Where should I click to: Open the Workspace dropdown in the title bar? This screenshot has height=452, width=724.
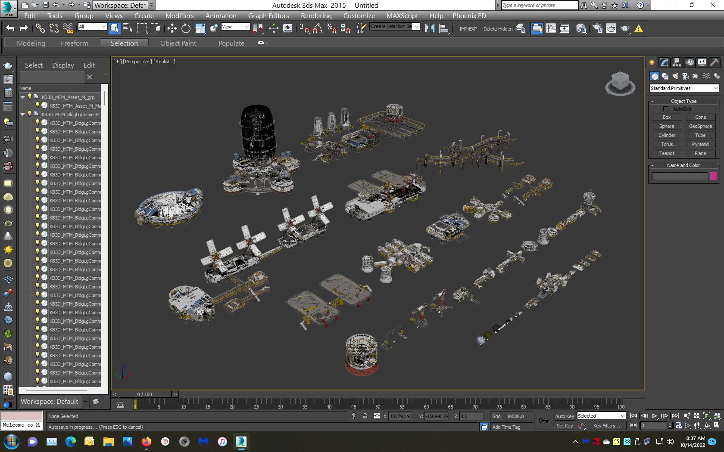pos(121,5)
